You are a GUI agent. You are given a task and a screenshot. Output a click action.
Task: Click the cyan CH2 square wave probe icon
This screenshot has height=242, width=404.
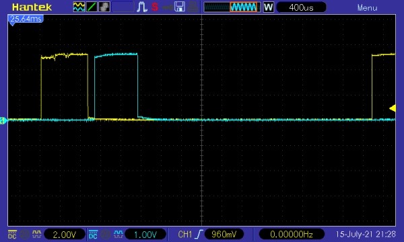[x=119, y=234]
